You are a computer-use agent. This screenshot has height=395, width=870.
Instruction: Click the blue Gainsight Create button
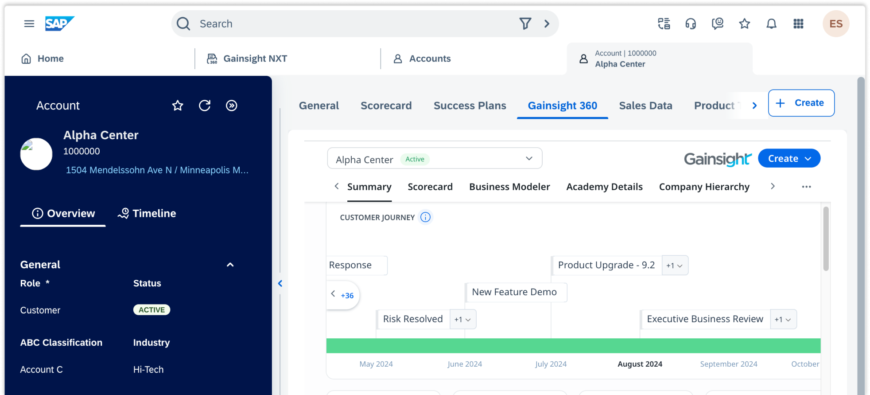[788, 159]
